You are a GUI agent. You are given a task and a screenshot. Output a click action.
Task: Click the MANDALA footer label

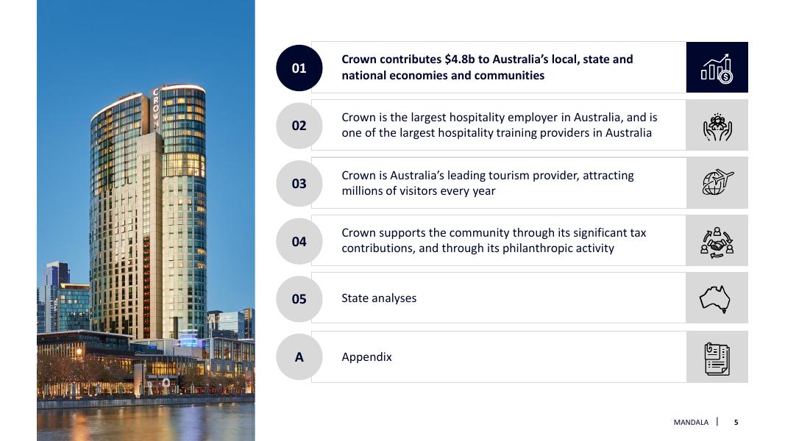point(691,423)
